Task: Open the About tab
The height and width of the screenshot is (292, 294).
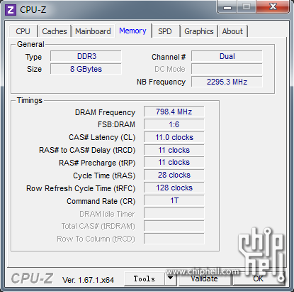Action: [x=232, y=31]
